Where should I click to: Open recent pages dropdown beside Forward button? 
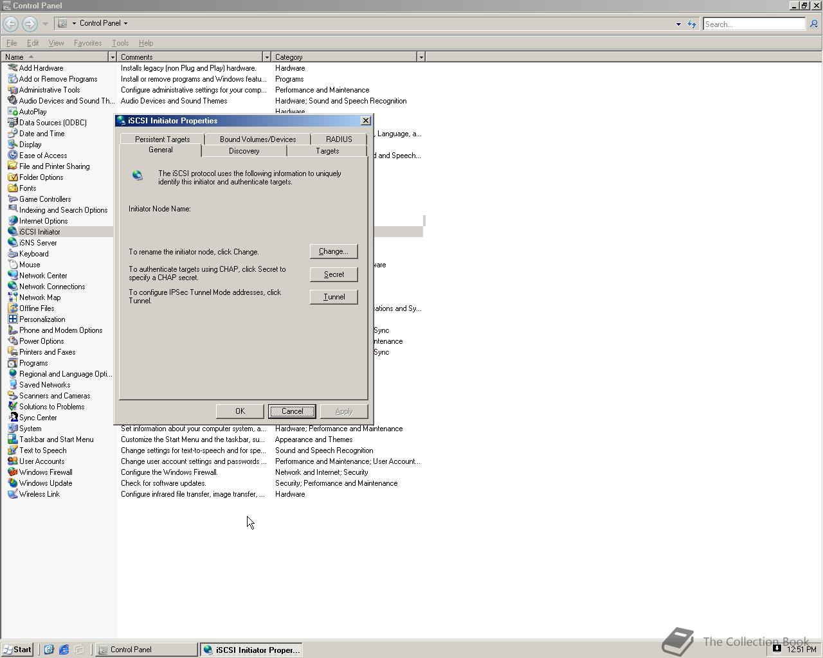tap(45, 24)
